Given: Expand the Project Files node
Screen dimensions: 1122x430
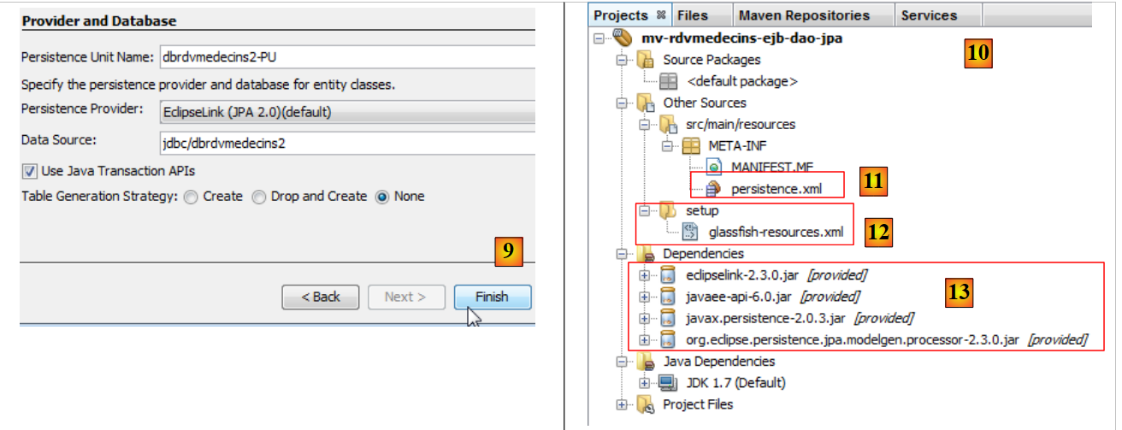Looking at the screenshot, I should click(x=621, y=404).
